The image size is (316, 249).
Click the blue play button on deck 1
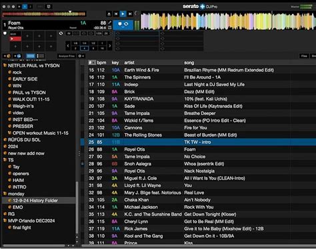pyautogui.click(x=123, y=14)
